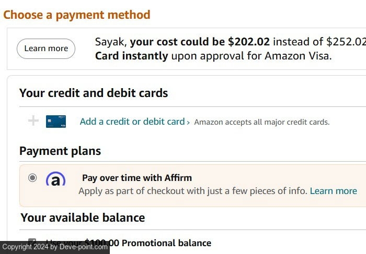The width and height of the screenshot is (366, 254).
Task: Click the Choose a payment method heading
Action: click(x=77, y=15)
